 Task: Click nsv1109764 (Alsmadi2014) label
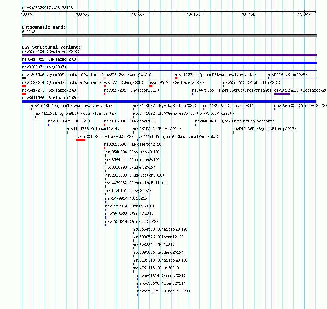229,106
